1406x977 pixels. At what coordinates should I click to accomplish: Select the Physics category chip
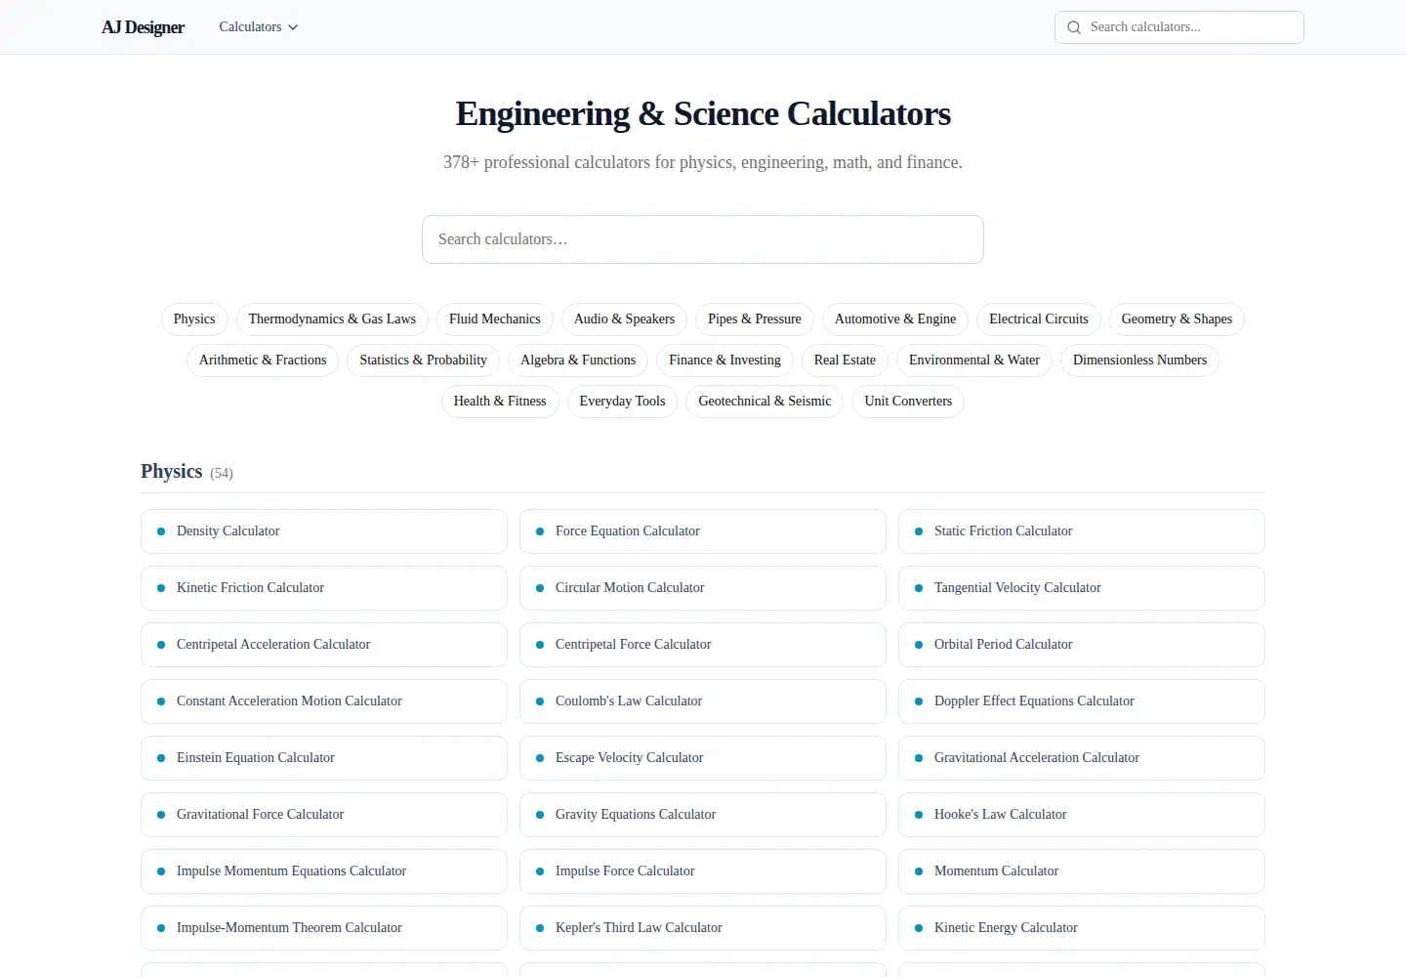coord(194,319)
